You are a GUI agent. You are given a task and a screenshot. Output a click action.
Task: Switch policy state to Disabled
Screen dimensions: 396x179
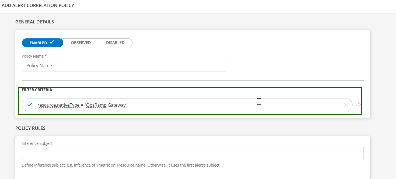tap(115, 43)
